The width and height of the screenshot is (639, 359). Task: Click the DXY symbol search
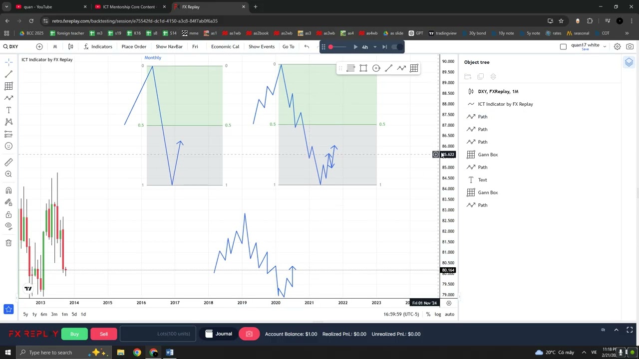10,46
